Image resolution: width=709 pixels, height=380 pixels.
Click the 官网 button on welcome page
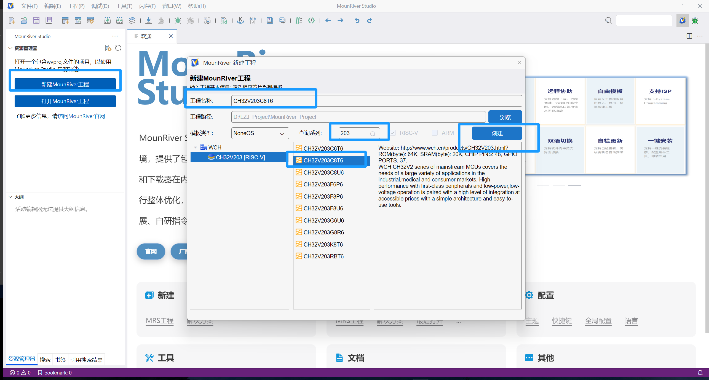(x=151, y=251)
